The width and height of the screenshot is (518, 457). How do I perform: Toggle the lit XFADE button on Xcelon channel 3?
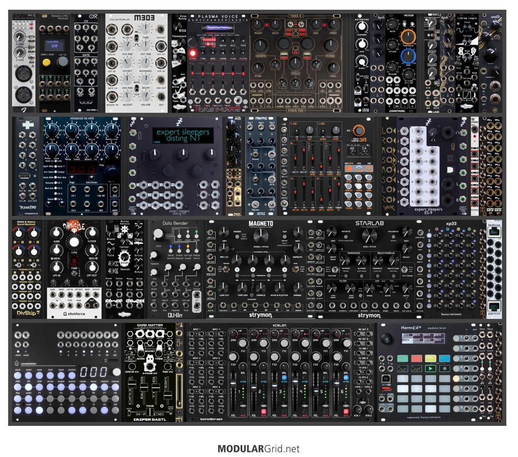click(284, 378)
